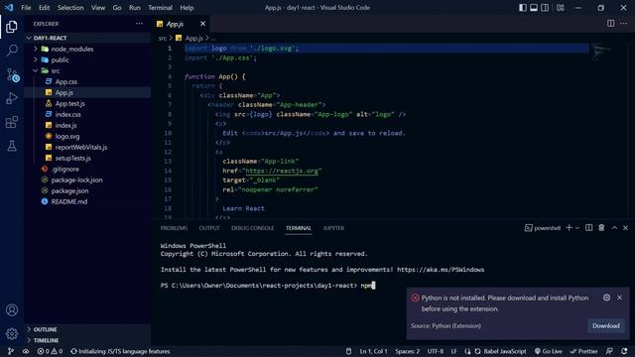Viewport: 635px width, 357px height.
Task: Click Spaces: 2 indentation setting
Action: pos(408,351)
